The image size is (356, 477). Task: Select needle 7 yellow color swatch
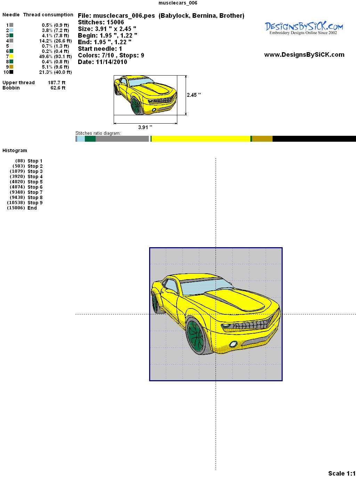pos(11,56)
